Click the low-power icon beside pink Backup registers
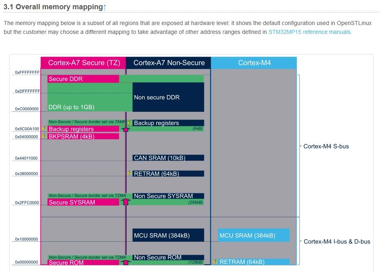 44,128
